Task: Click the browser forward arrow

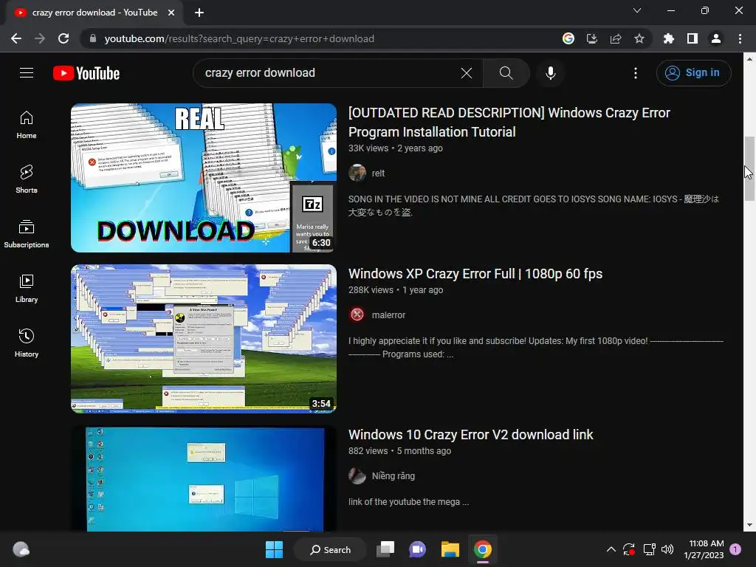Action: [40, 38]
